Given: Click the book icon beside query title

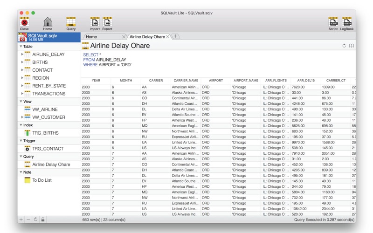Looking at the screenshot, I should click(352, 46).
